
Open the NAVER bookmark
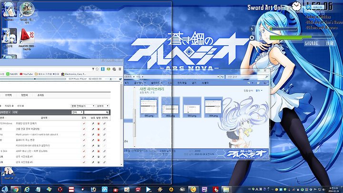[x=12, y=74]
